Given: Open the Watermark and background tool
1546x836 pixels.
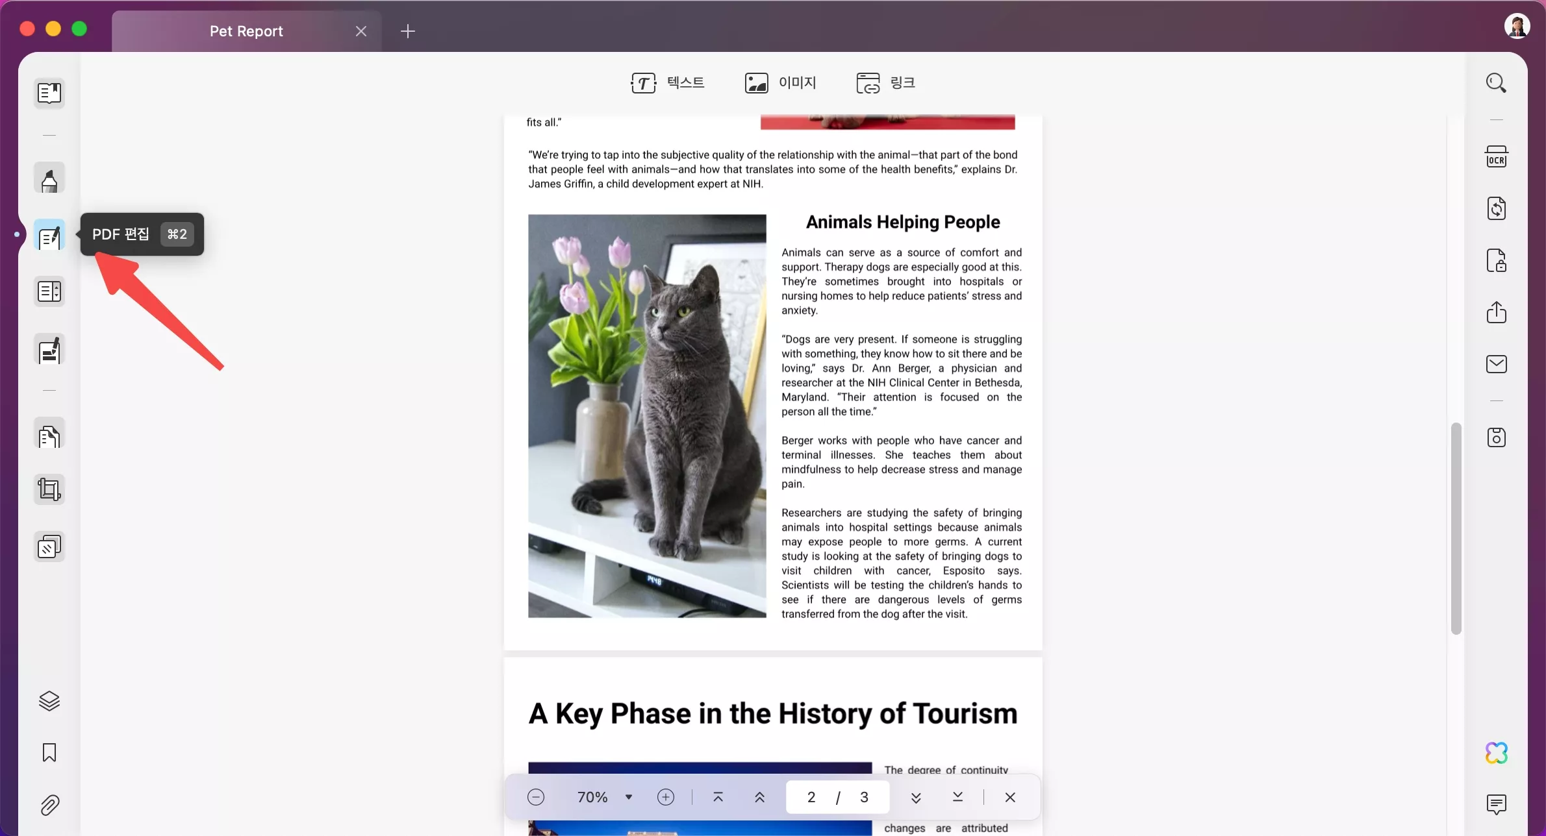Looking at the screenshot, I should pyautogui.click(x=49, y=547).
